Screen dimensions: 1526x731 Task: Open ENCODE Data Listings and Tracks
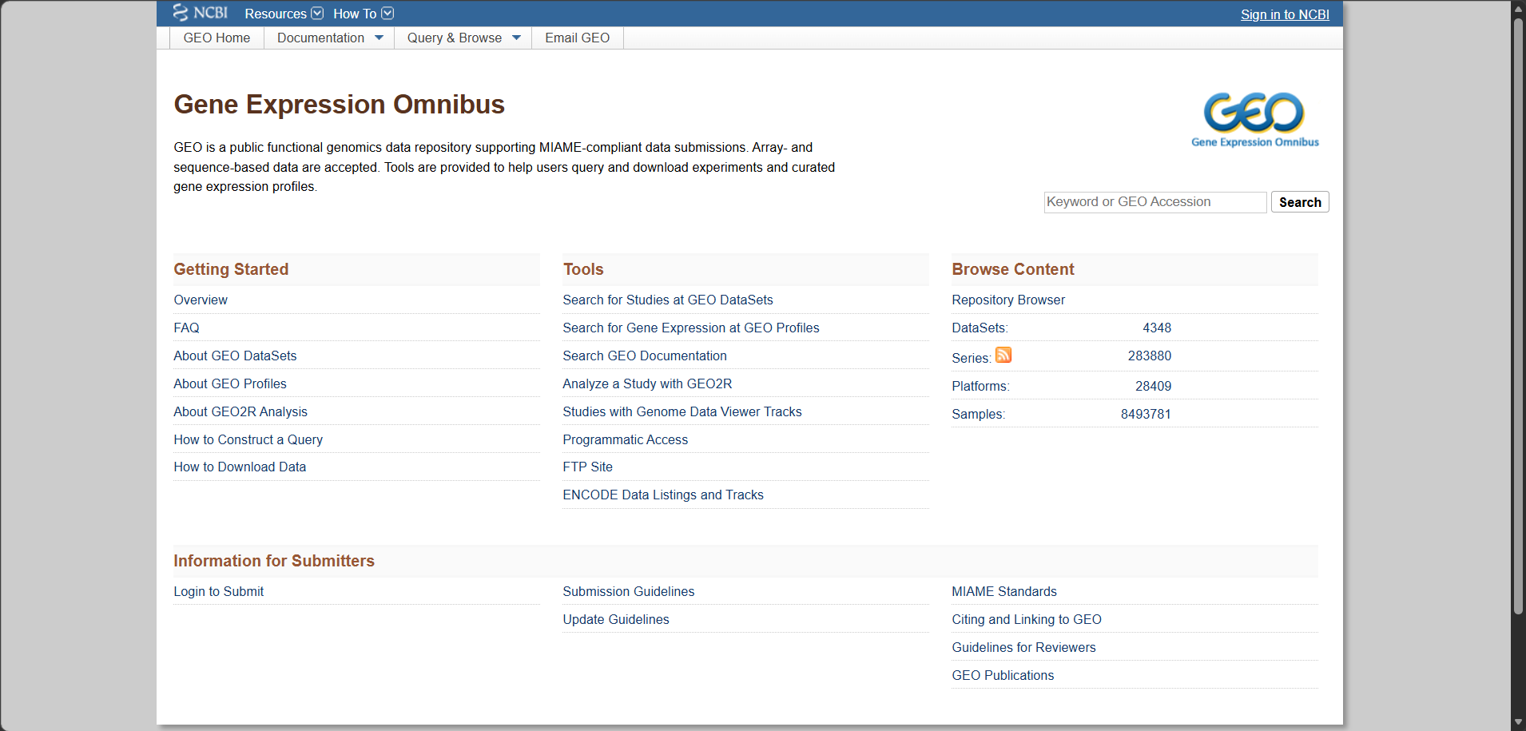663,495
